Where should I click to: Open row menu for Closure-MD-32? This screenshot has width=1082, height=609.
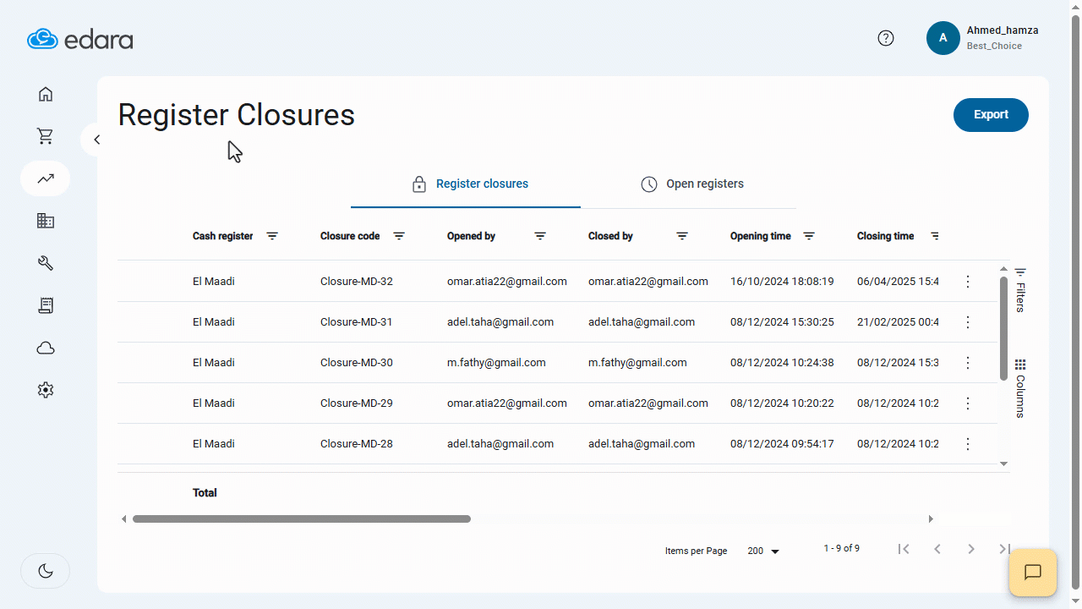(x=968, y=282)
